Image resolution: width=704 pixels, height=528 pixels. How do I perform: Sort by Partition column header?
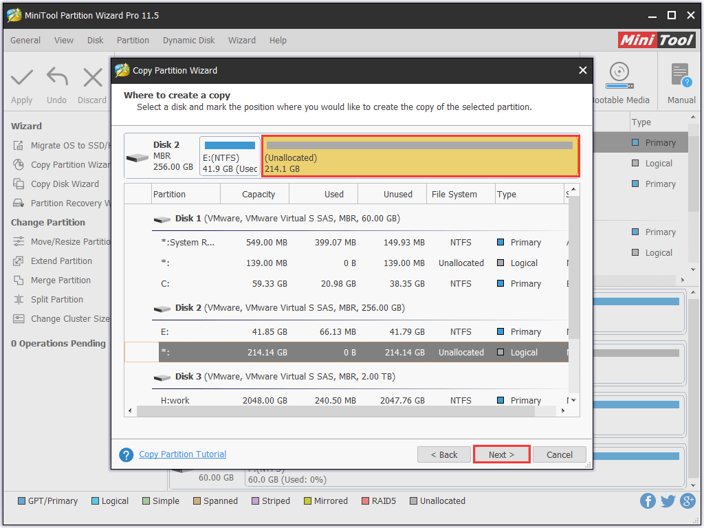pos(186,194)
